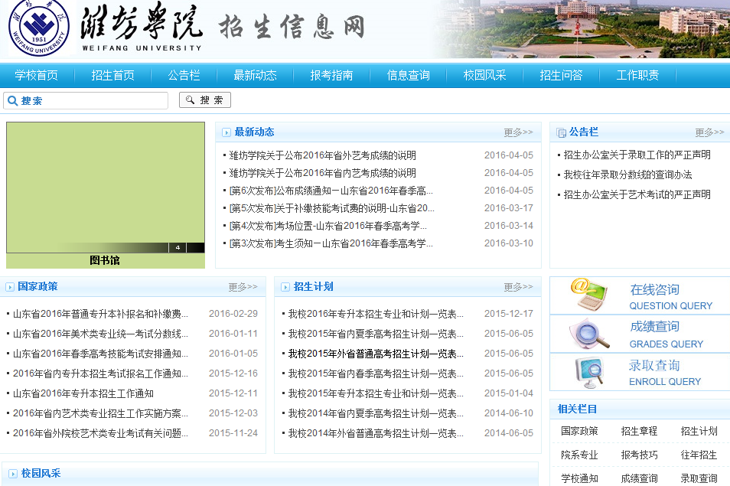Open the 校园风采 navigation item

click(484, 76)
